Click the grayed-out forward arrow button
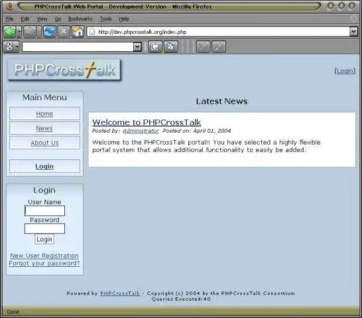362x318 pixels. point(30,32)
